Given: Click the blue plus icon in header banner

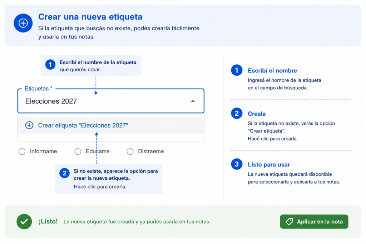Looking at the screenshot, I should pos(23,23).
